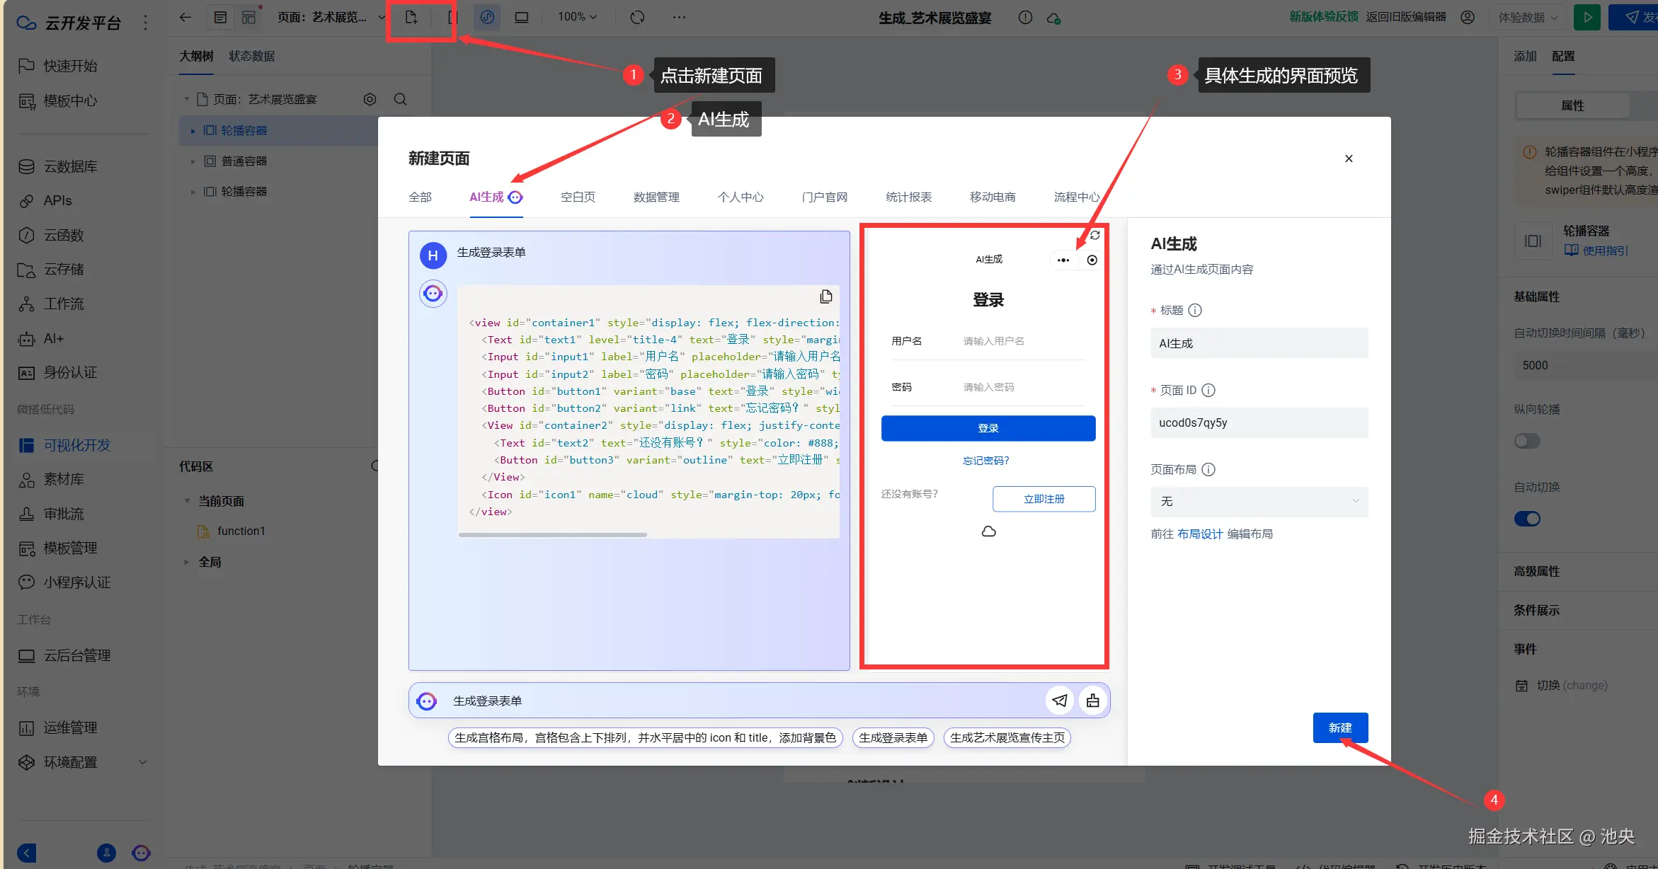The width and height of the screenshot is (1658, 869).
Task: Open the 页面布局 dropdown
Action: click(1259, 501)
